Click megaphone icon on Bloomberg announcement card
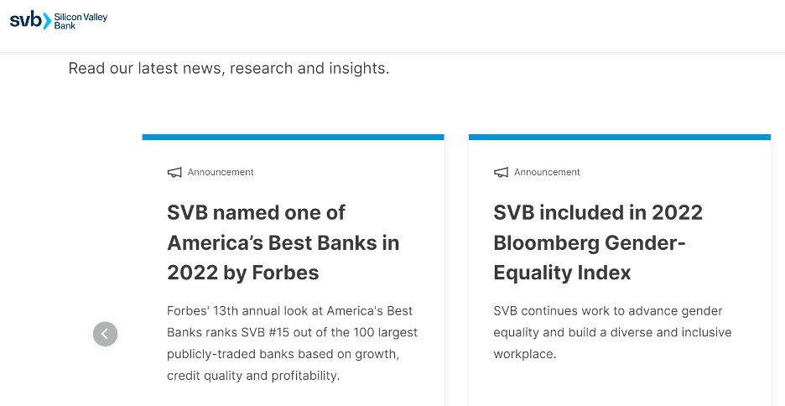Image resolution: width=785 pixels, height=406 pixels. coord(501,172)
